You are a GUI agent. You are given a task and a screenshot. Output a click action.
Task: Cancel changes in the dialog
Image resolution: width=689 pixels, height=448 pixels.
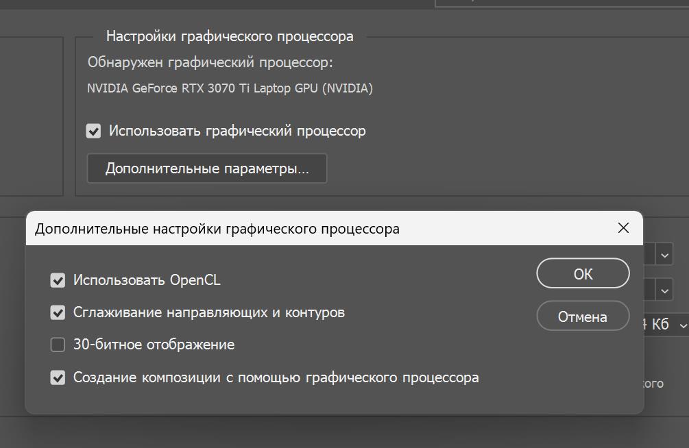(x=582, y=316)
